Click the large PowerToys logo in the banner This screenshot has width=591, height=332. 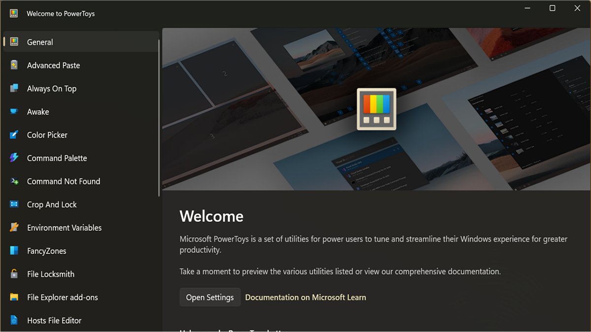pyautogui.click(x=376, y=109)
